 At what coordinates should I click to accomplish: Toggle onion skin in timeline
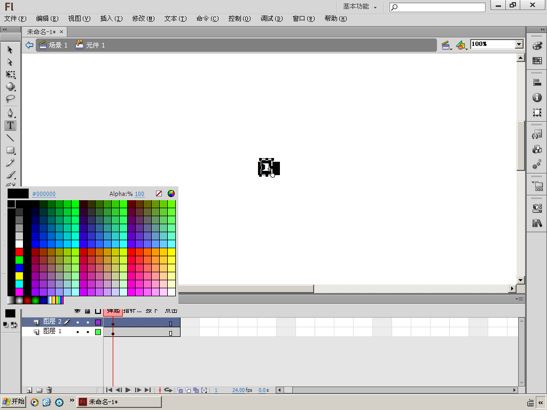180,390
